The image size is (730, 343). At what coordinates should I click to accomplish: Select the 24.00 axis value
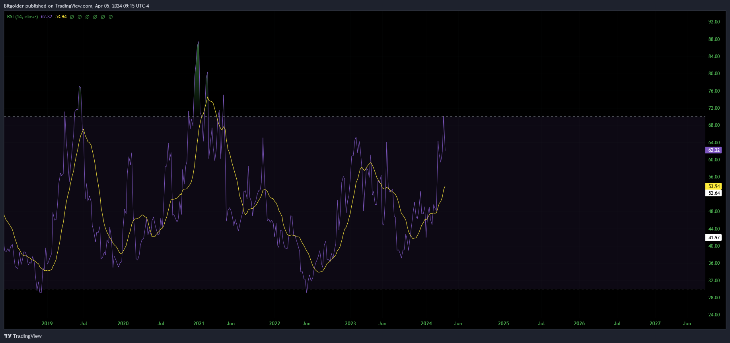click(x=714, y=315)
